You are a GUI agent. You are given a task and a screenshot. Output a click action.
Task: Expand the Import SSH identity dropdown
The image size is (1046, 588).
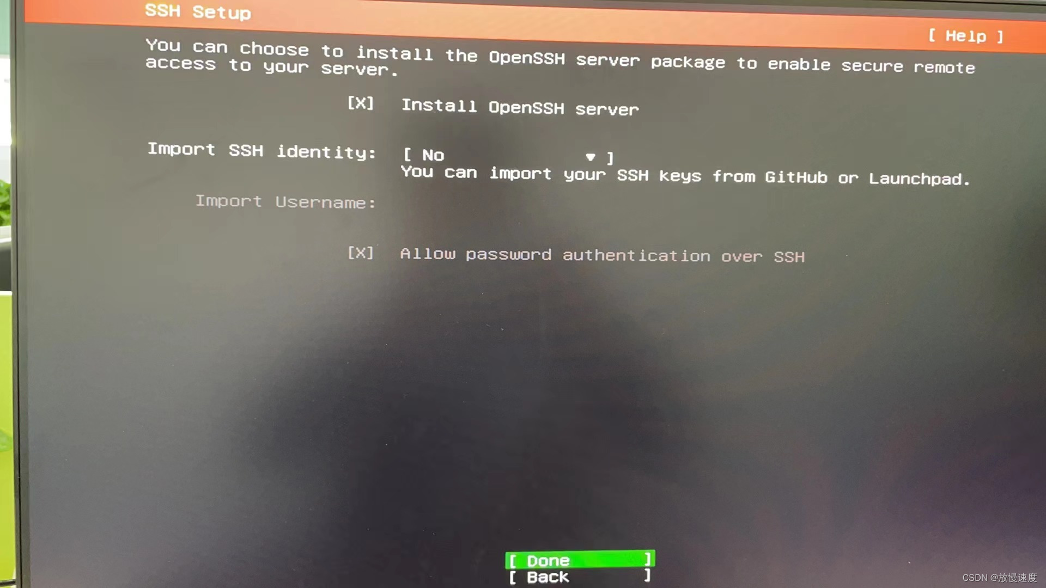pyautogui.click(x=505, y=155)
